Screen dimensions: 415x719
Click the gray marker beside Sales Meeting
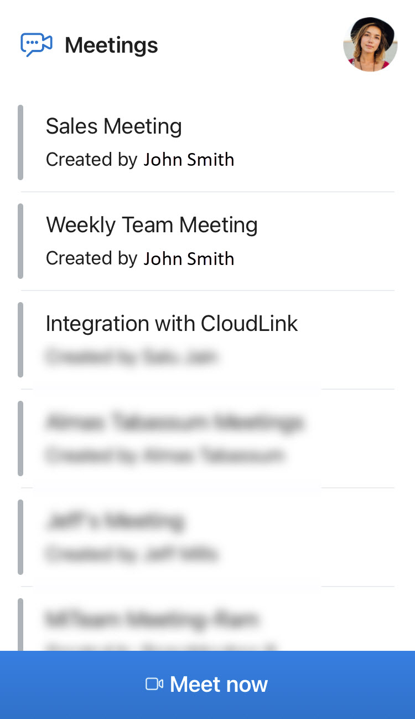pyautogui.click(x=20, y=142)
